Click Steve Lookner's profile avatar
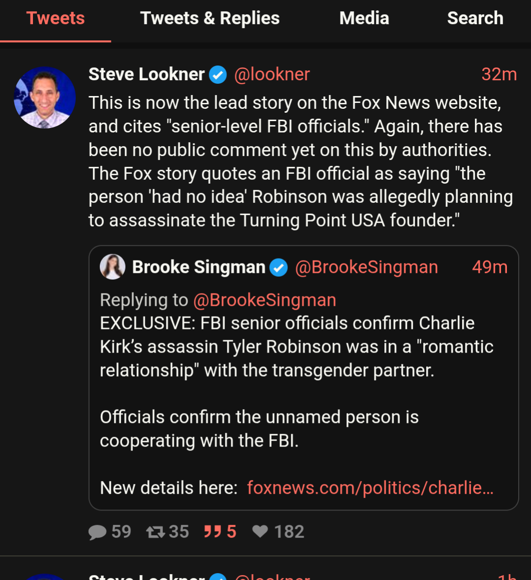The width and height of the screenshot is (531, 580). click(45, 97)
